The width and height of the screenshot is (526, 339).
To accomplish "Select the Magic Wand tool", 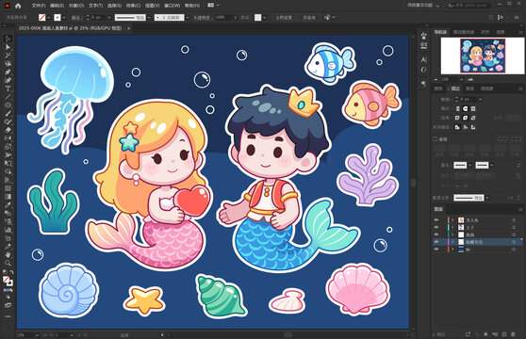I will click(x=8, y=56).
